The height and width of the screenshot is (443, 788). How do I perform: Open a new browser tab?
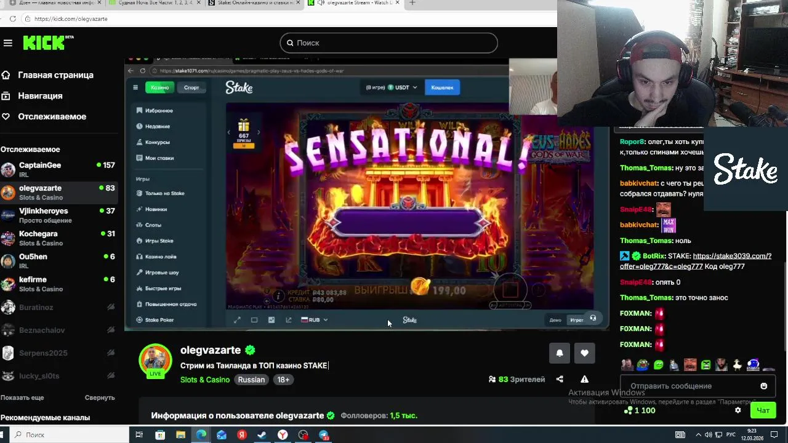412,3
